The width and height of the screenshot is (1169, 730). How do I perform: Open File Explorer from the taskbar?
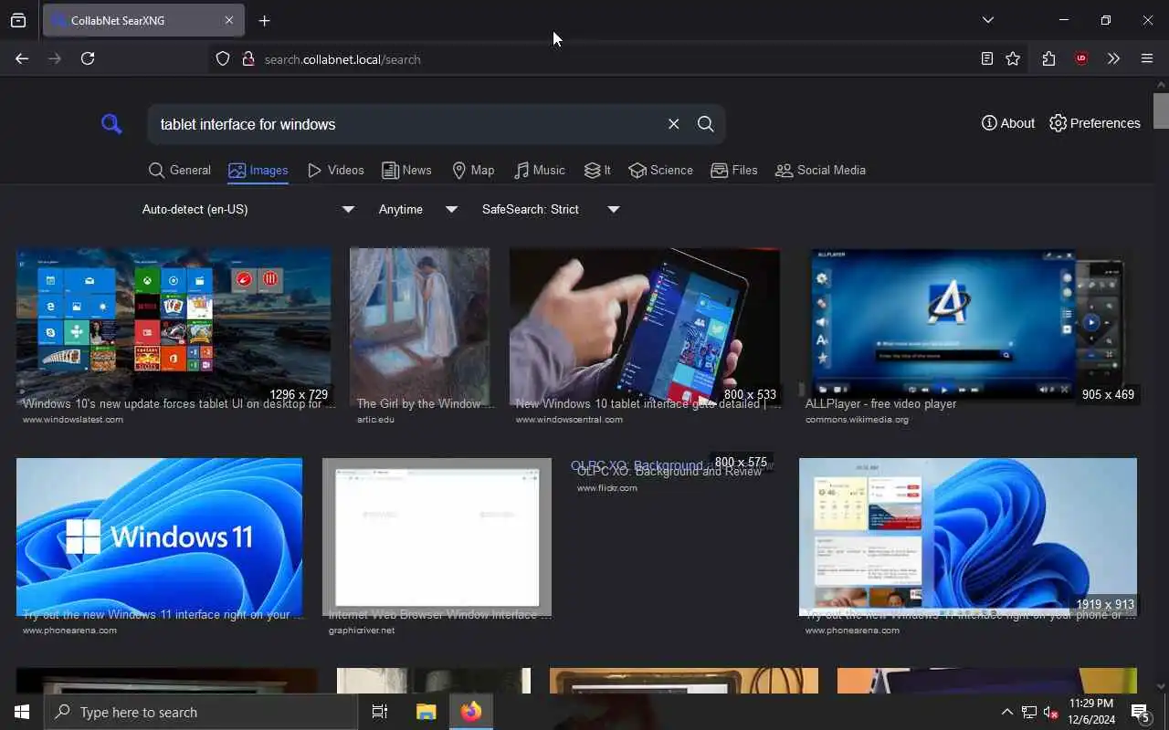click(426, 712)
